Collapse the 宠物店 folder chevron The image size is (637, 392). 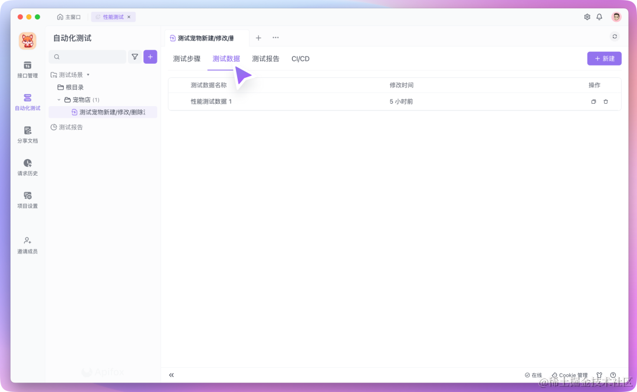click(x=59, y=100)
